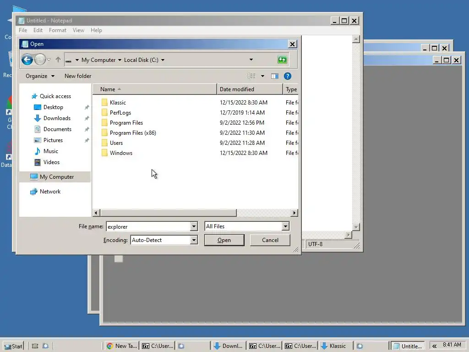Open Videos in navigation pane
Screen dimensions: 469x352
[x=51, y=162]
